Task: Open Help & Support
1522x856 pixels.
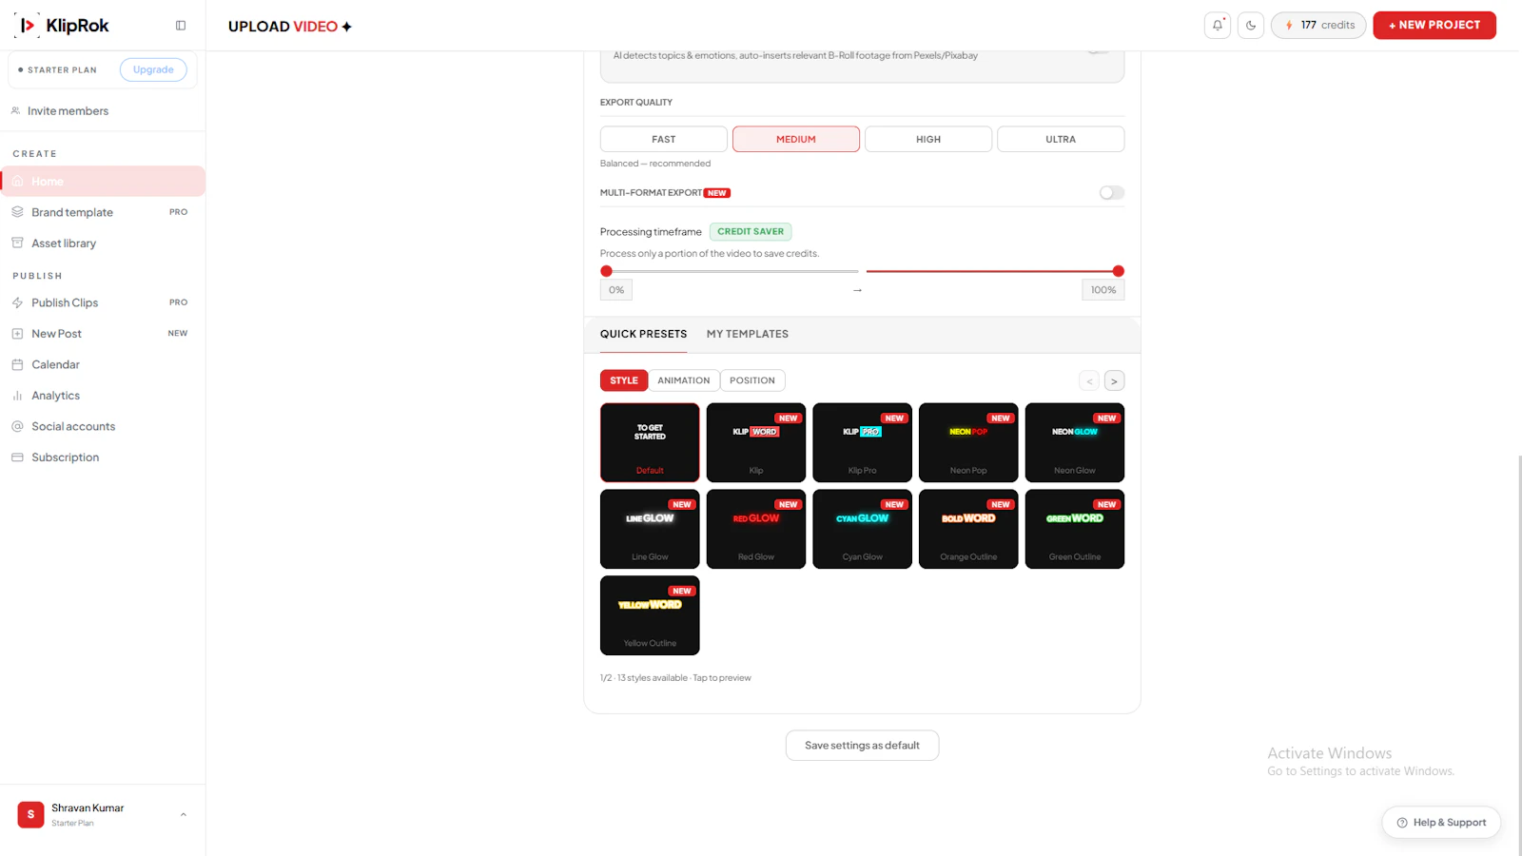Action: pyautogui.click(x=1441, y=823)
